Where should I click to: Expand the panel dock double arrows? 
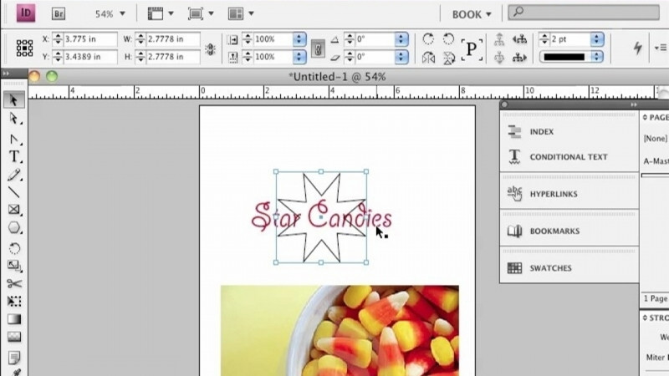(x=634, y=104)
